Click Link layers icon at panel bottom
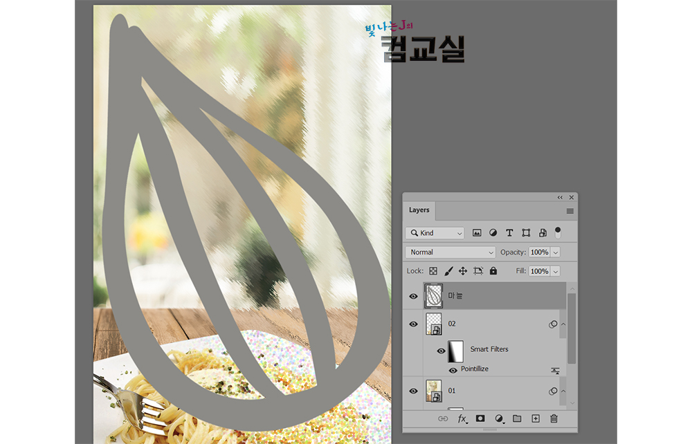 point(443,418)
